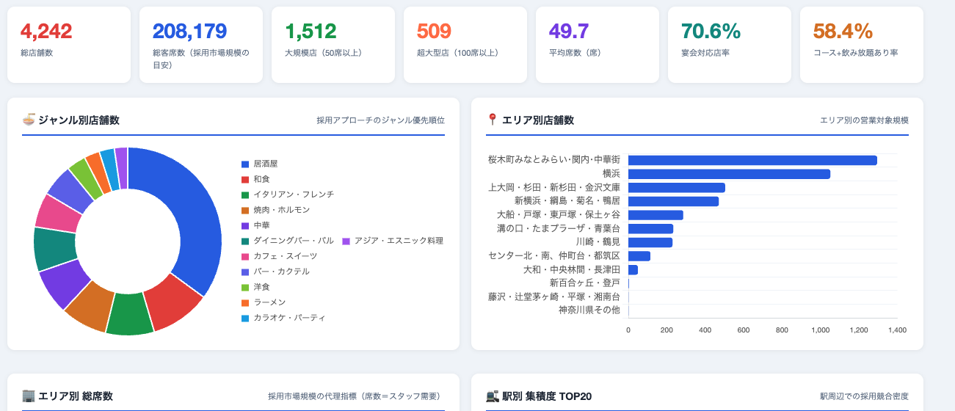This screenshot has width=955, height=411.
Task: Click the 70.6% 宴会対応店率 stat card
Action: [730, 45]
